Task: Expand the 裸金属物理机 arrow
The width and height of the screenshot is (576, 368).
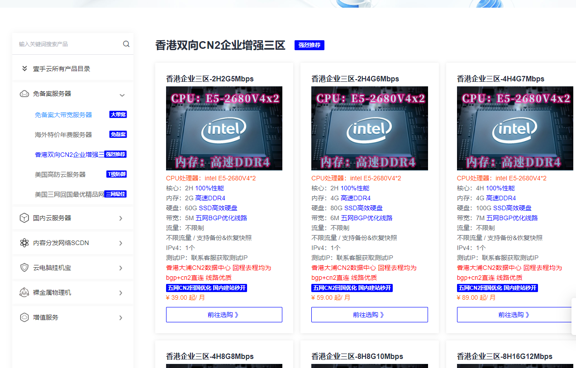Action: tap(121, 293)
